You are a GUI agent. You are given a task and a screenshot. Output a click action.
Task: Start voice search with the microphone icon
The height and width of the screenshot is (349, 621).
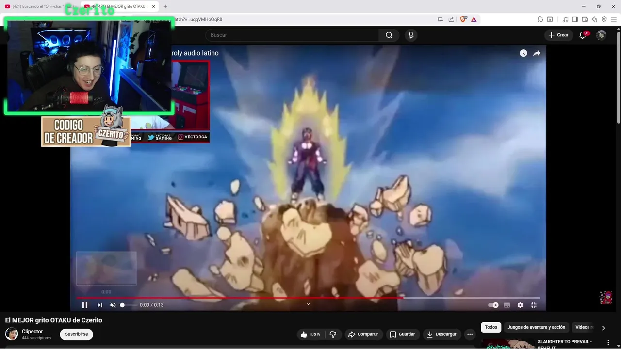tap(411, 35)
